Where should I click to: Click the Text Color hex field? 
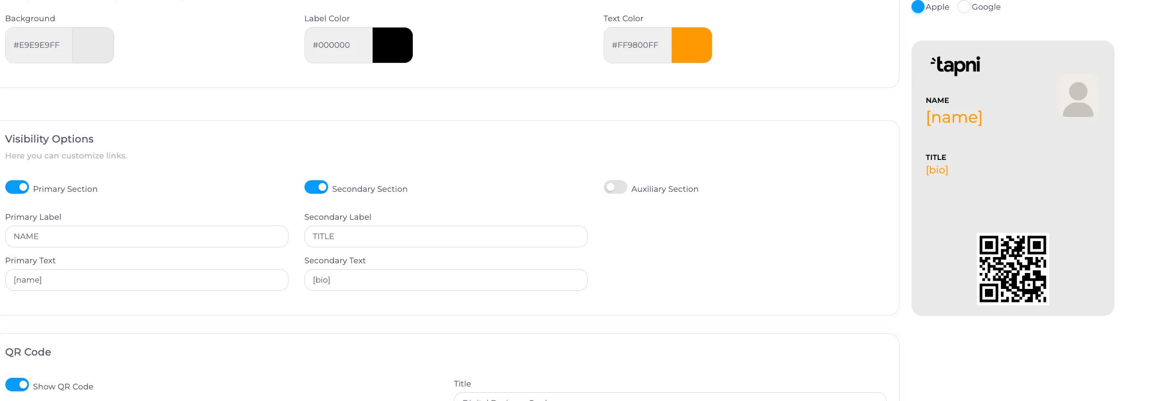click(637, 45)
